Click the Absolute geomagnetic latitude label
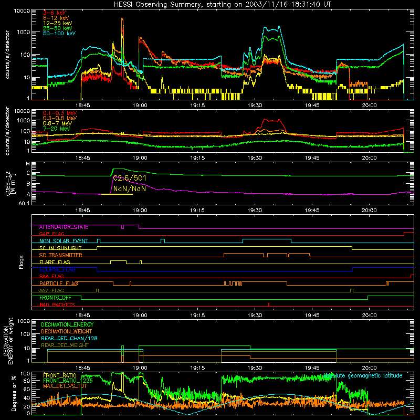The height and width of the screenshot is (420, 420). [363, 376]
